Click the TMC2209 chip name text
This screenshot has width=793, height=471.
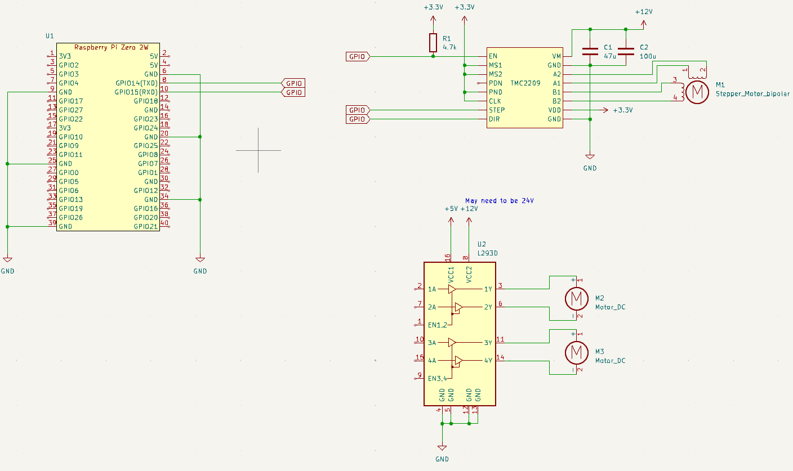525,83
